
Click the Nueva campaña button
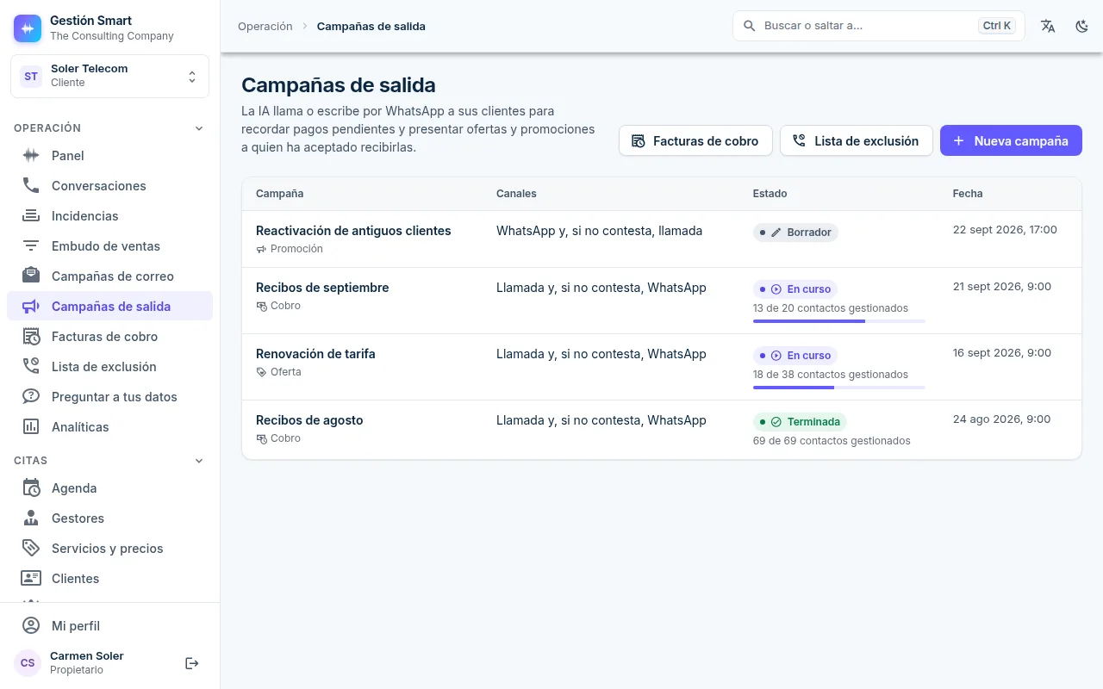1011,141
